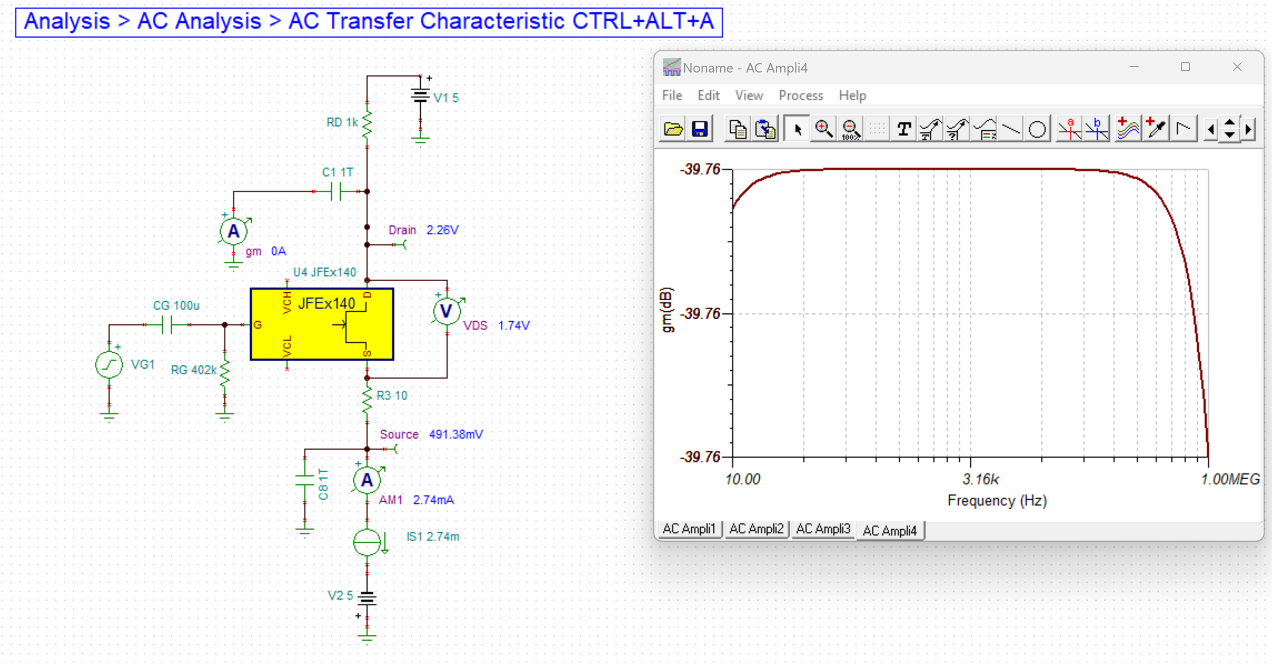
Task: Click the VDS voltmeter symbol
Action: coord(447,311)
